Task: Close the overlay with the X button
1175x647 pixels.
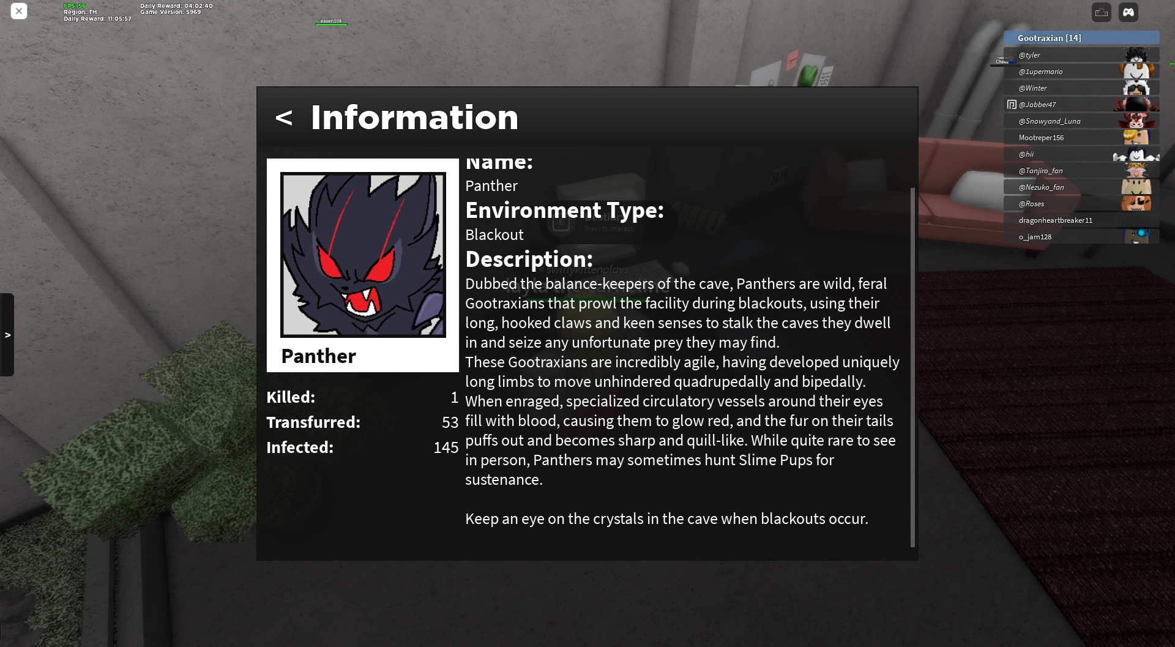Action: 19,11
